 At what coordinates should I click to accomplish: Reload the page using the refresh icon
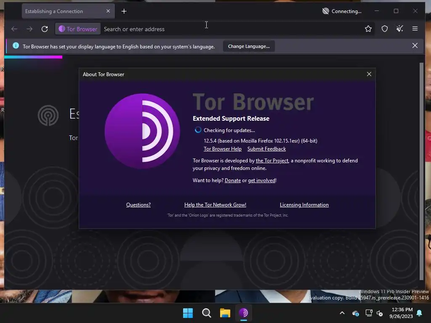[x=45, y=29]
